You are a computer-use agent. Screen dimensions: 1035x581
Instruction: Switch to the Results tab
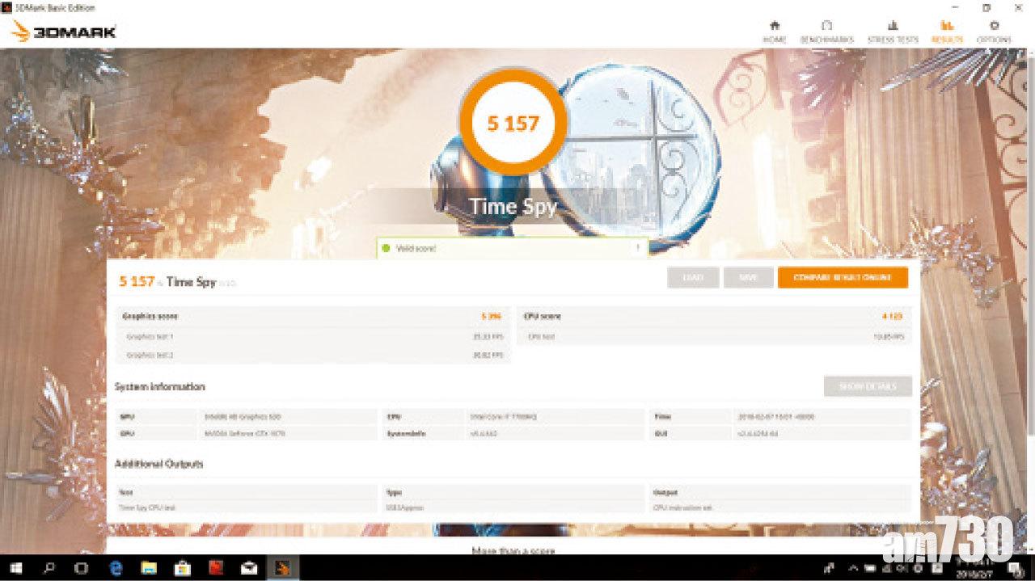(947, 32)
